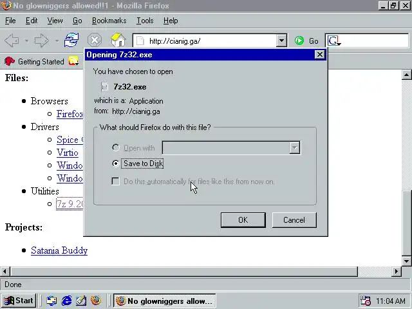
Task: Click the Back arrow toolbar icon
Action: (x=12, y=41)
